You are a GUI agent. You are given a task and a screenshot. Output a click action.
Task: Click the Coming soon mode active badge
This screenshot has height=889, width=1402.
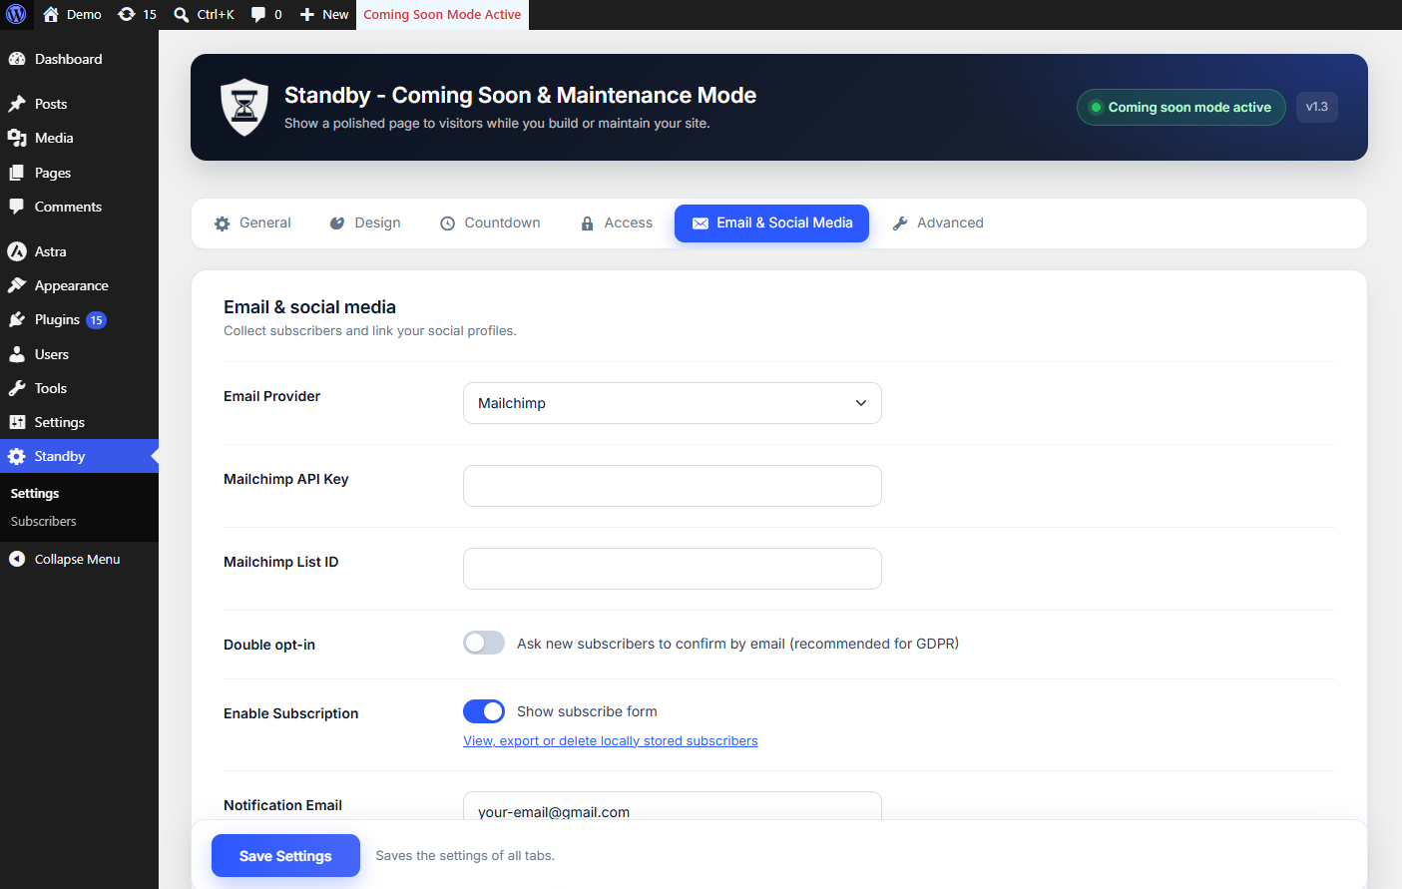(x=1181, y=107)
